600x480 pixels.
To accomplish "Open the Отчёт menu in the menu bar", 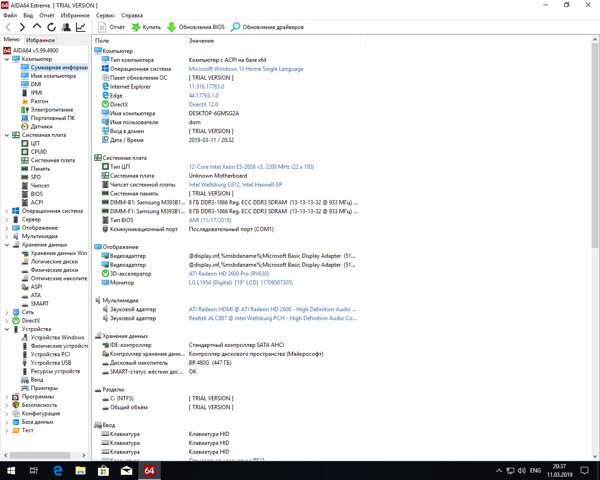I will (47, 15).
